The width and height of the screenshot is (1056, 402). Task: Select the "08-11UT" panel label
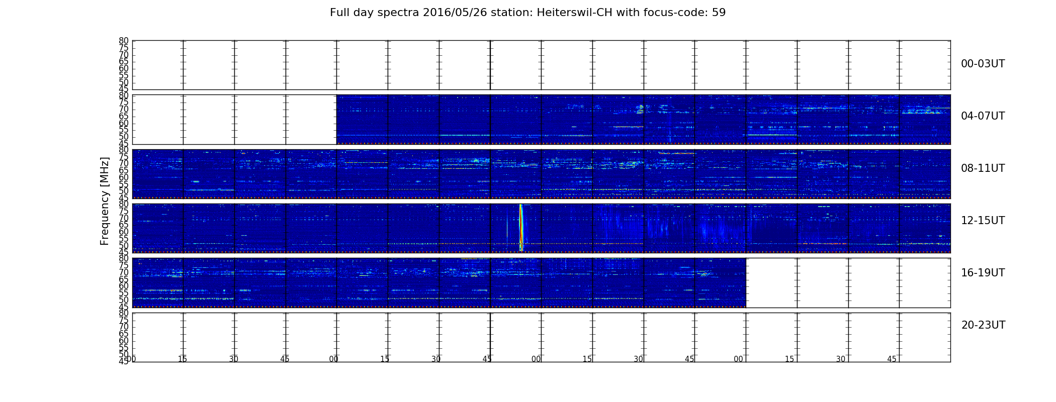(x=983, y=168)
